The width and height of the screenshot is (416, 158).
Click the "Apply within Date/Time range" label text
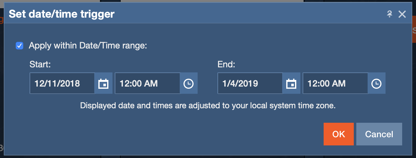pos(88,46)
